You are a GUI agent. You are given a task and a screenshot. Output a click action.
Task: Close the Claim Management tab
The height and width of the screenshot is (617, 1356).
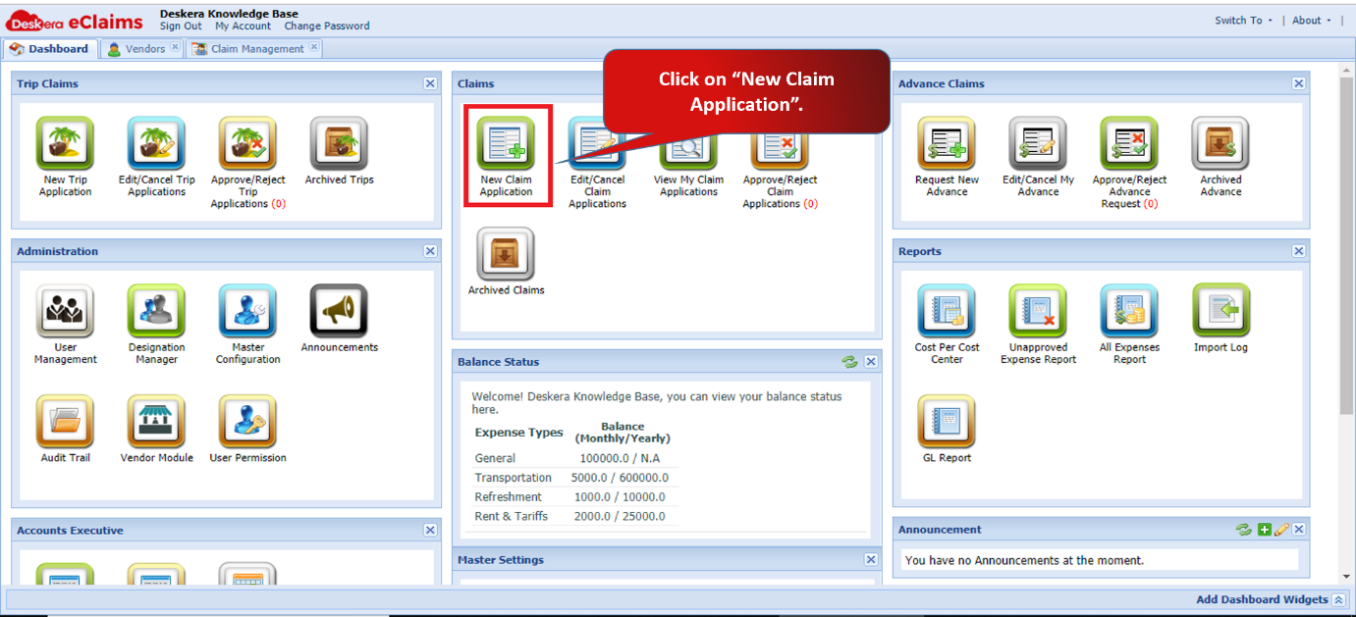[x=313, y=47]
